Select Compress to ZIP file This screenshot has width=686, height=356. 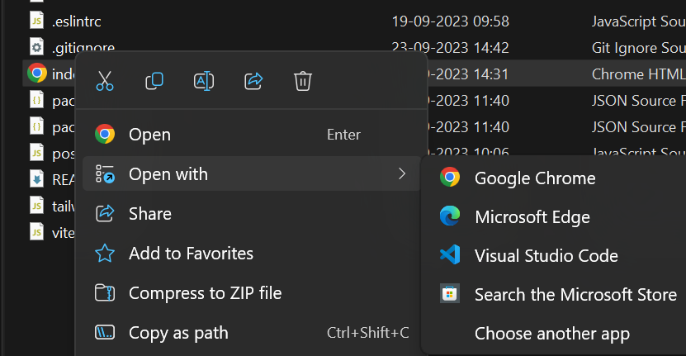[205, 293]
